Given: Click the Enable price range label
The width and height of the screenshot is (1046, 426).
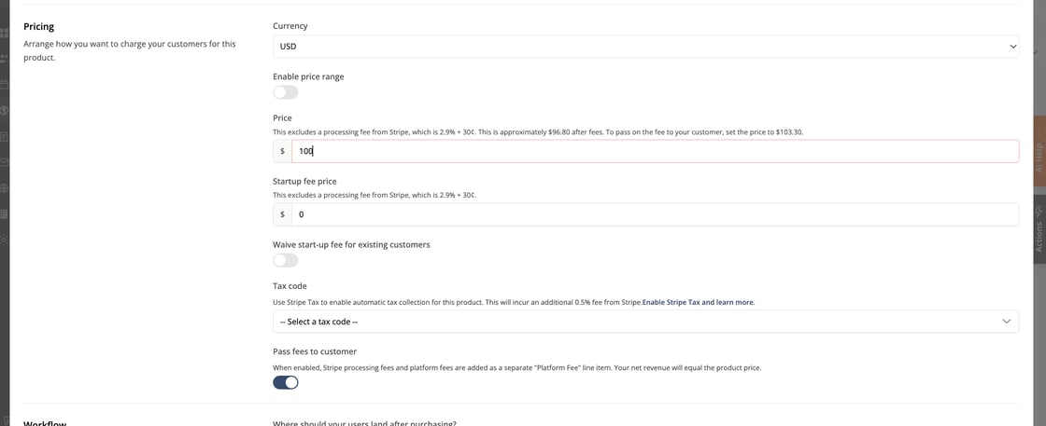Looking at the screenshot, I should point(308,76).
